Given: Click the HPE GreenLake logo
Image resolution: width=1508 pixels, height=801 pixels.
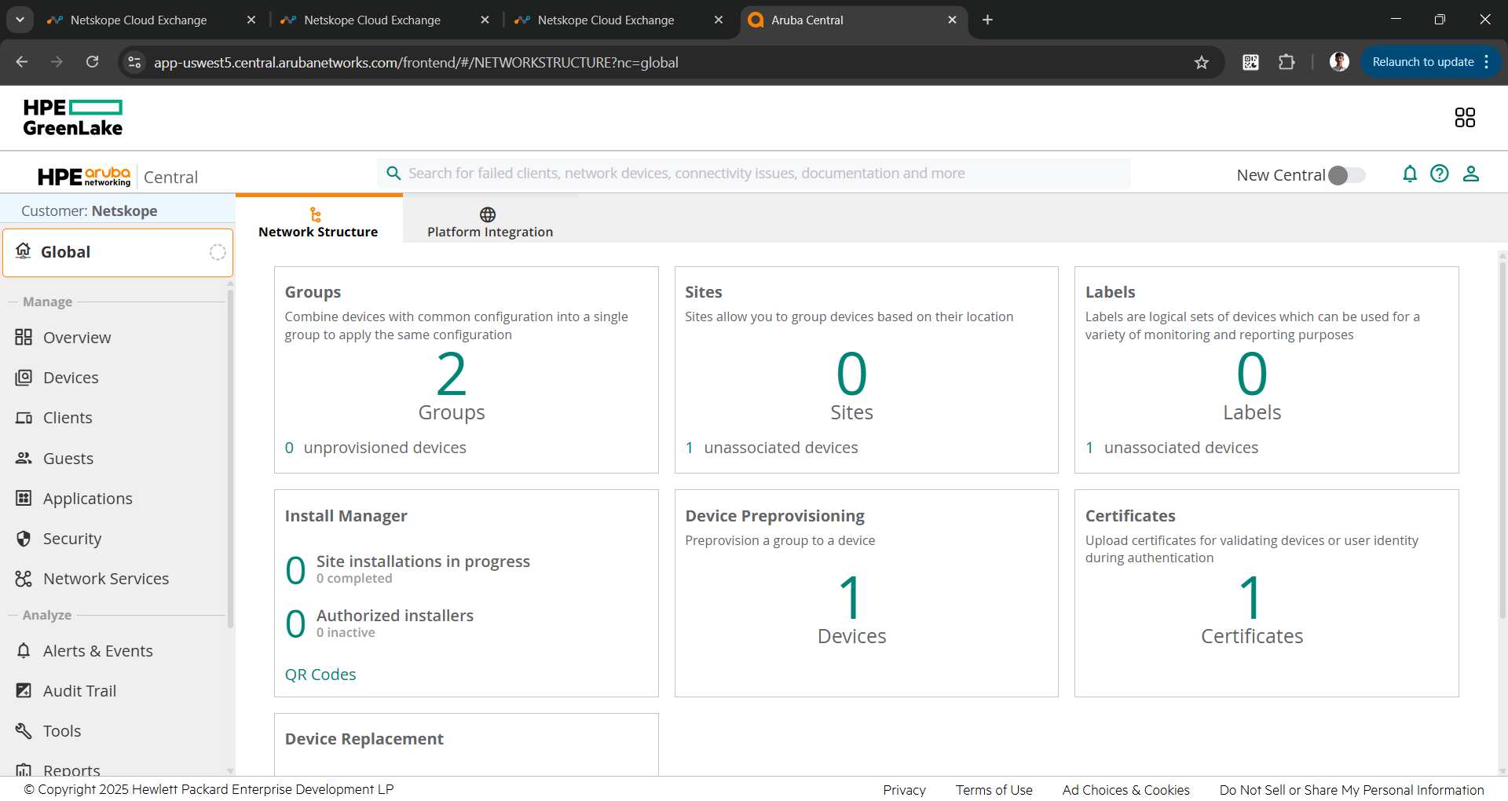Looking at the screenshot, I should (72, 118).
